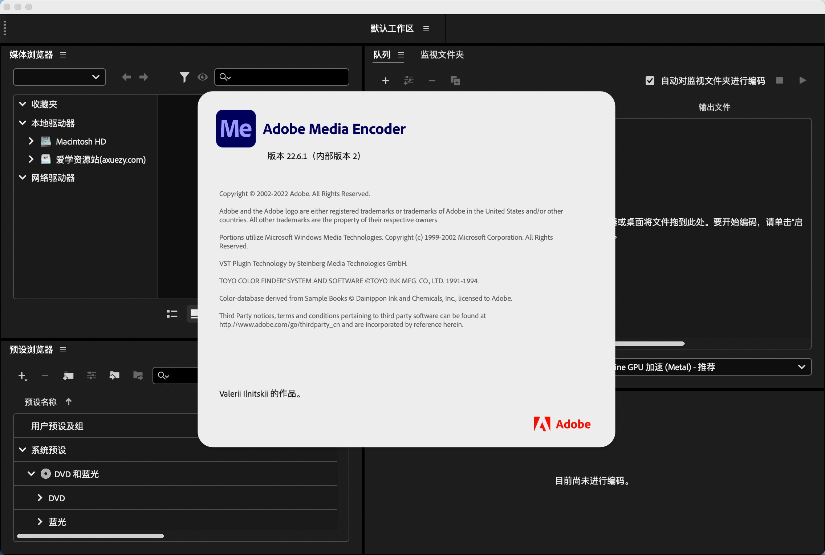
Task: Switch Media Browser to list view icon
Action: click(172, 314)
